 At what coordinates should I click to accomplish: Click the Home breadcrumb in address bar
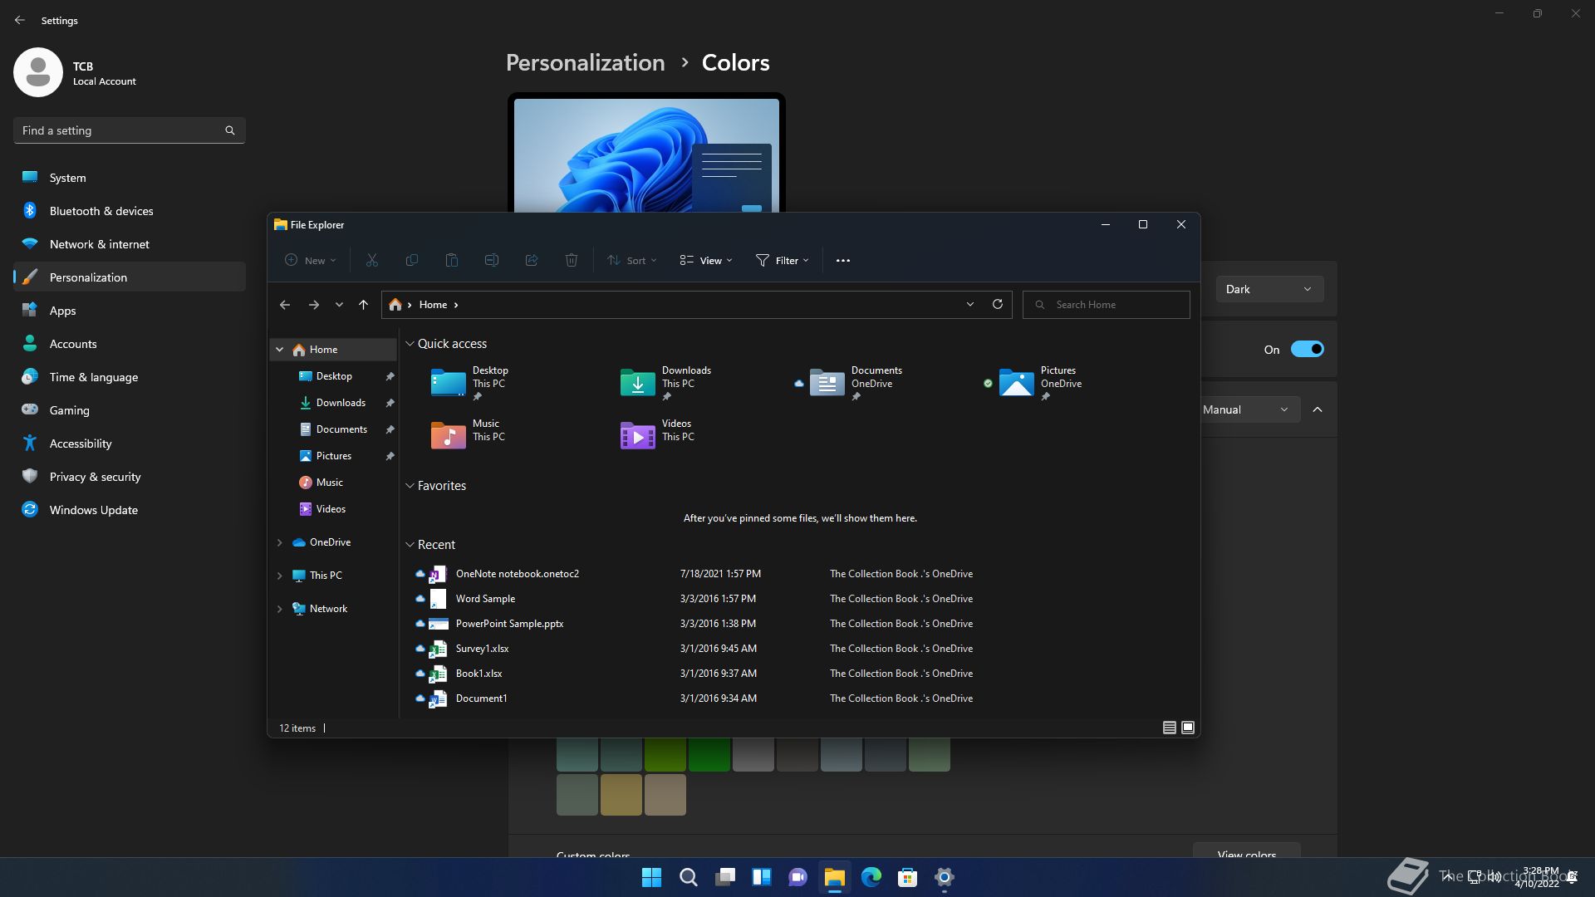(433, 305)
